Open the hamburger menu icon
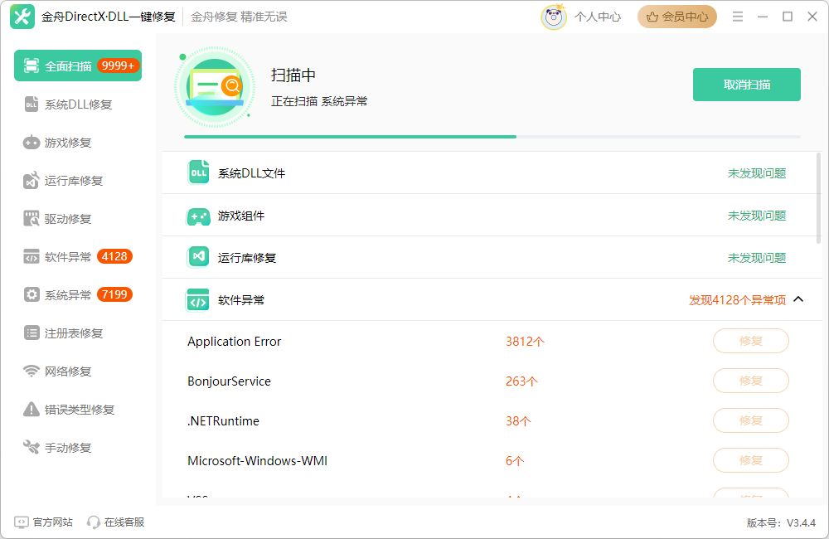This screenshot has width=829, height=539. click(x=738, y=17)
